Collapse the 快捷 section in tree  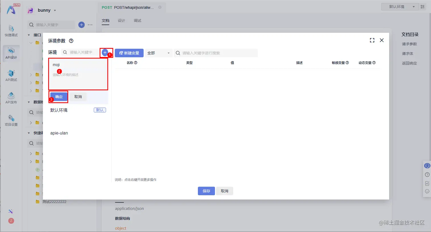coord(29,133)
